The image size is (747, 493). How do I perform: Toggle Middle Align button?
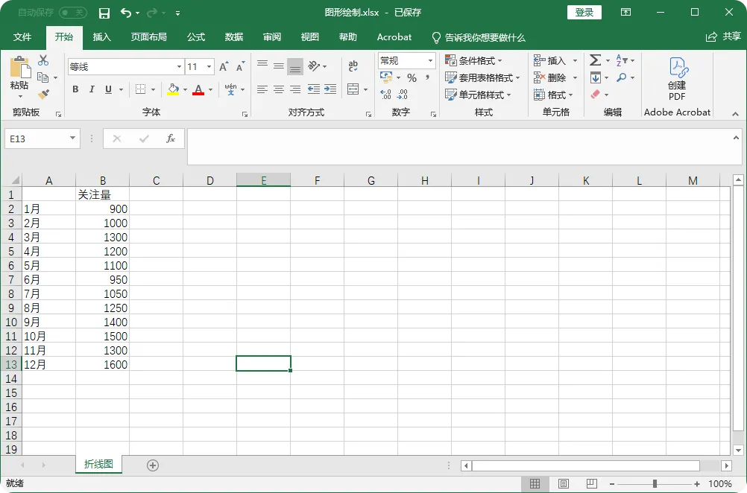(x=279, y=66)
